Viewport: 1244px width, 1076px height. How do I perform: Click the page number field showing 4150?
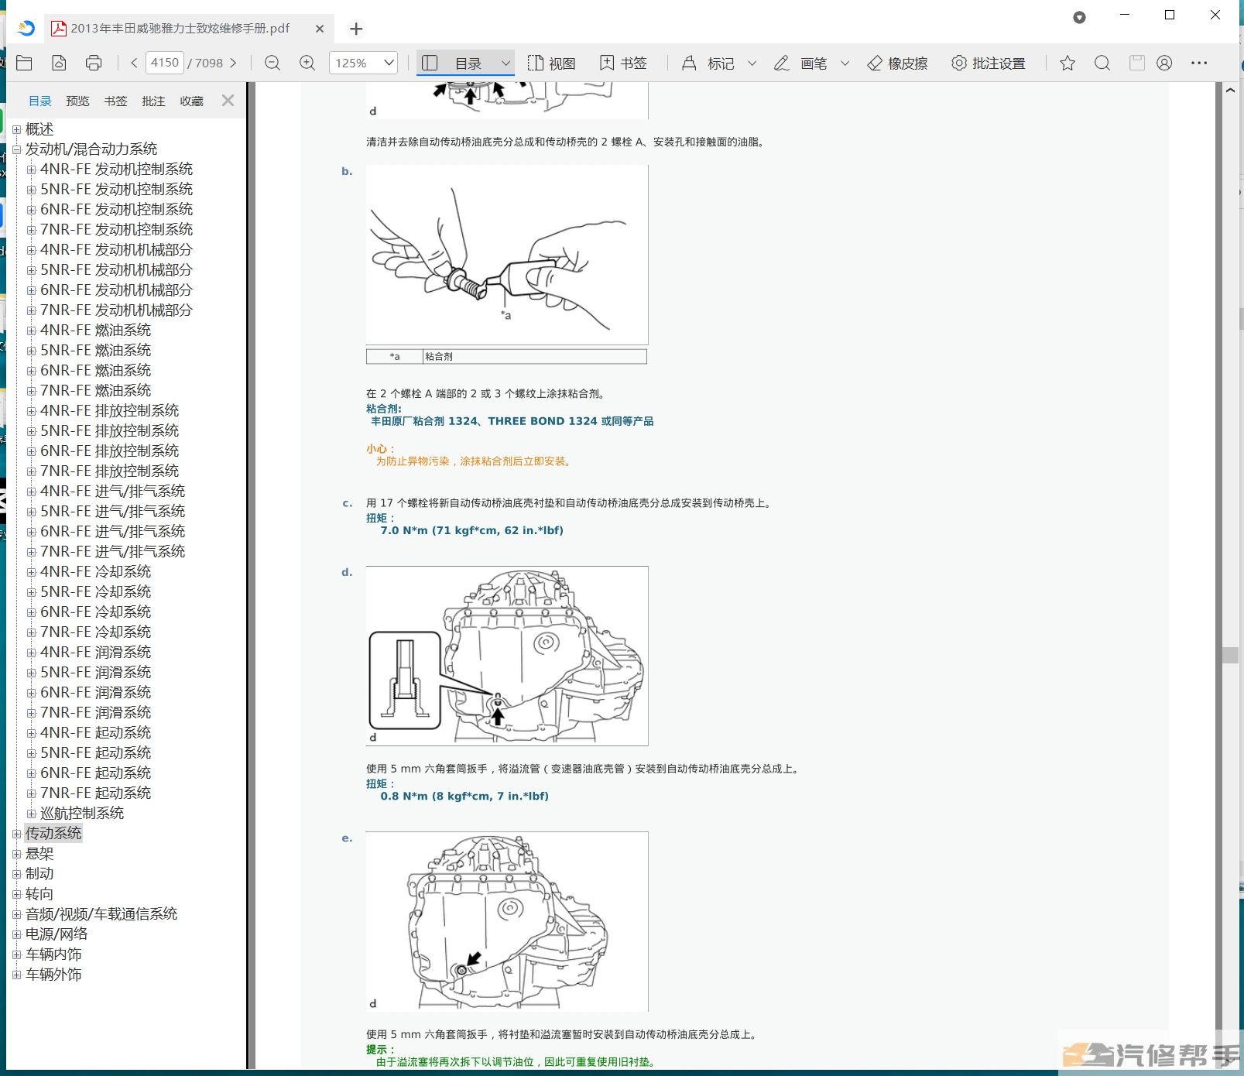[x=164, y=63]
